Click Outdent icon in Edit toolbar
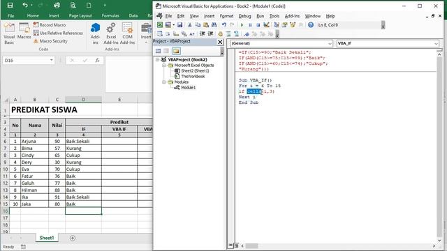 [x=210, y=34]
